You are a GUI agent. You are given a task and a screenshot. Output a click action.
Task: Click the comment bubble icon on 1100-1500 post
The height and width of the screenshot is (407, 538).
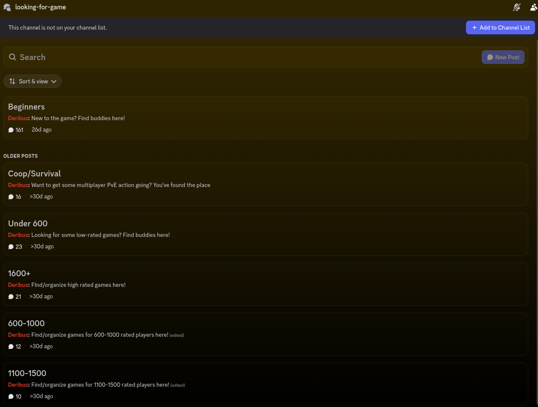[11, 396]
